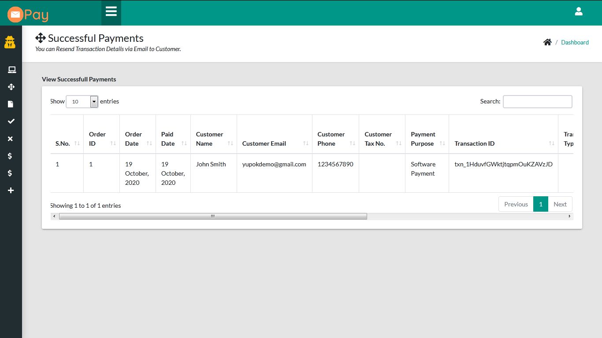The width and height of the screenshot is (602, 338).
Task: Click the orange Pay envelope logo
Action: point(15,13)
